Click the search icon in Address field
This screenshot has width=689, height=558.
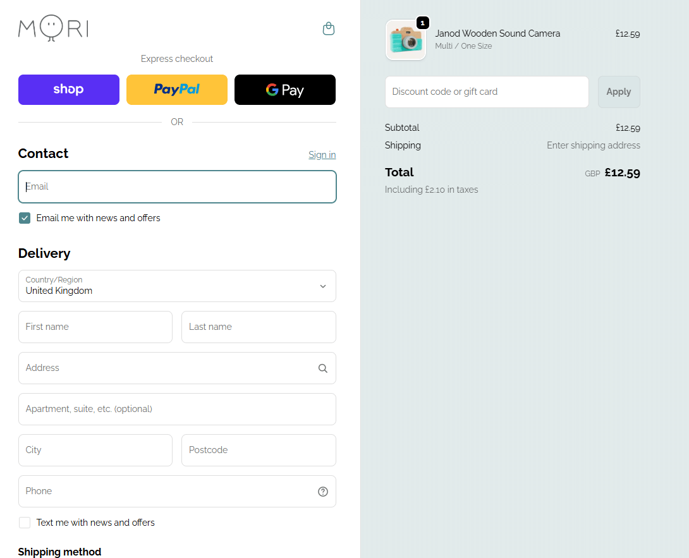[322, 368]
